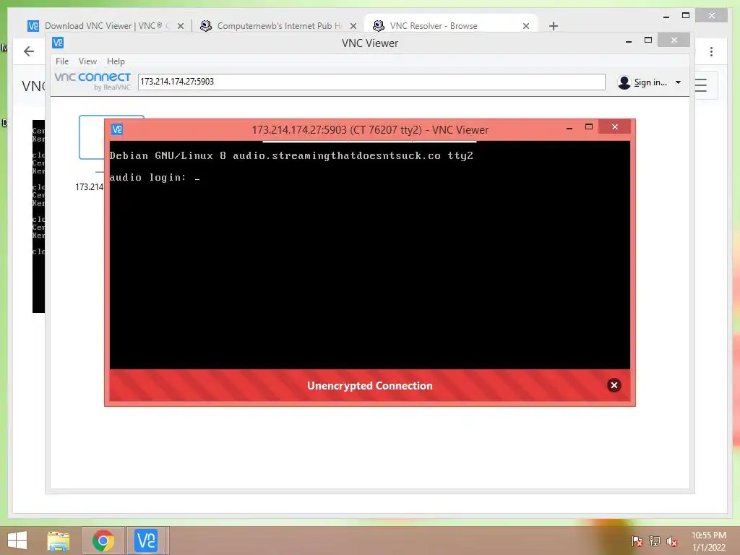Click the remote session window VNC icon
Screen dimensions: 740x555
[116, 129]
